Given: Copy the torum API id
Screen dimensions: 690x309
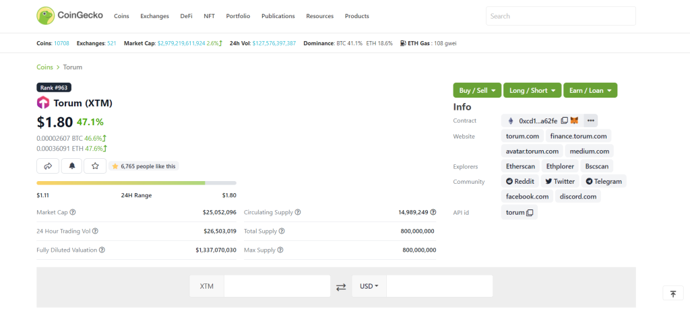Looking at the screenshot, I should pos(530,213).
